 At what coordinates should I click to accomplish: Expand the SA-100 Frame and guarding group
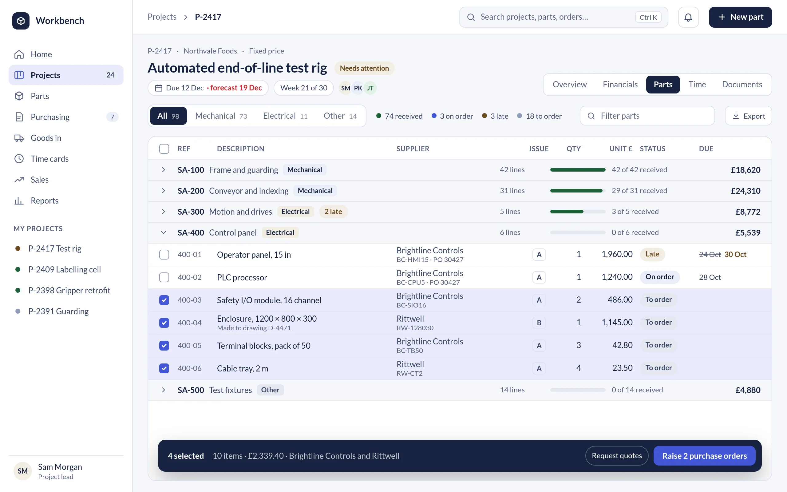[164, 169]
